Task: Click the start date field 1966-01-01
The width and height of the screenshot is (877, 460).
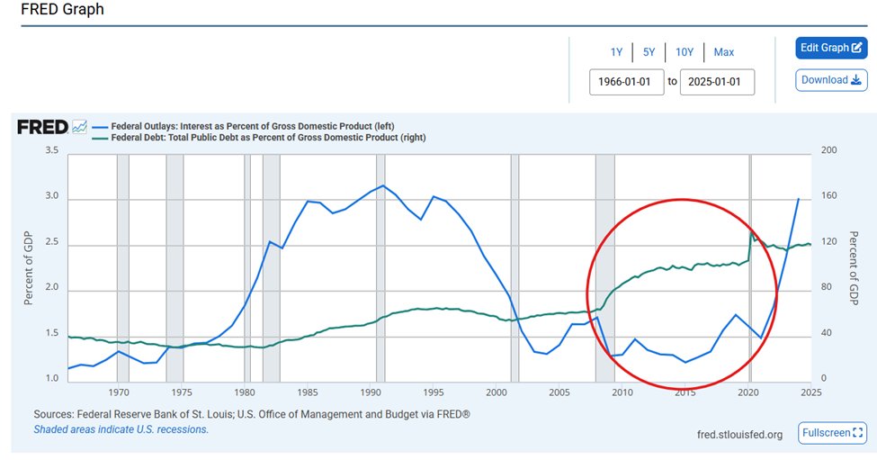Action: pyautogui.click(x=626, y=82)
